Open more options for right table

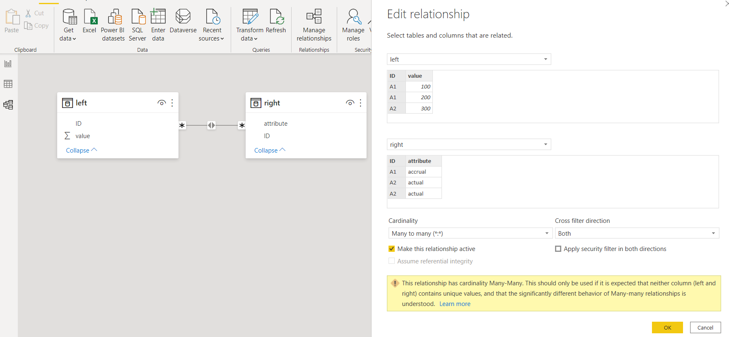(x=361, y=103)
